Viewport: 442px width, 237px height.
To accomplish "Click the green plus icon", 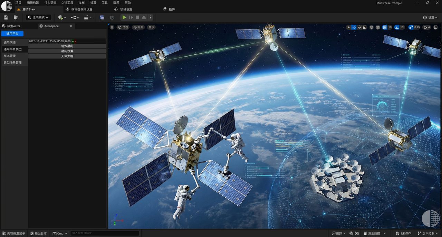I will [x=73, y=41].
